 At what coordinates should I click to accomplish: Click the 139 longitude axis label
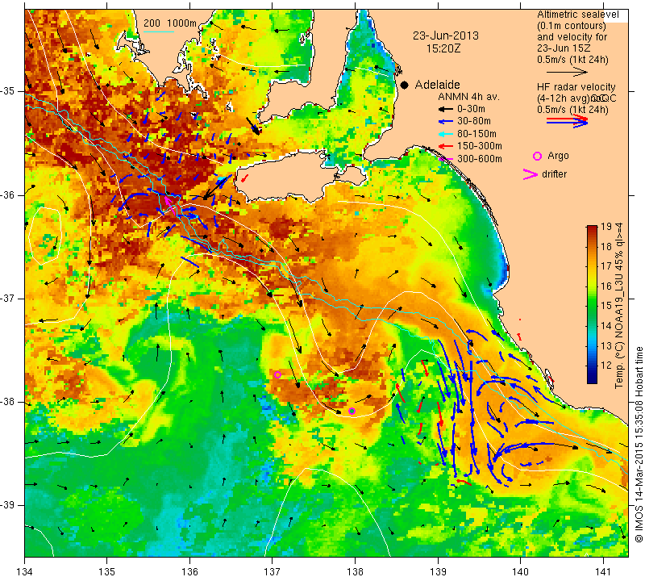(x=438, y=572)
